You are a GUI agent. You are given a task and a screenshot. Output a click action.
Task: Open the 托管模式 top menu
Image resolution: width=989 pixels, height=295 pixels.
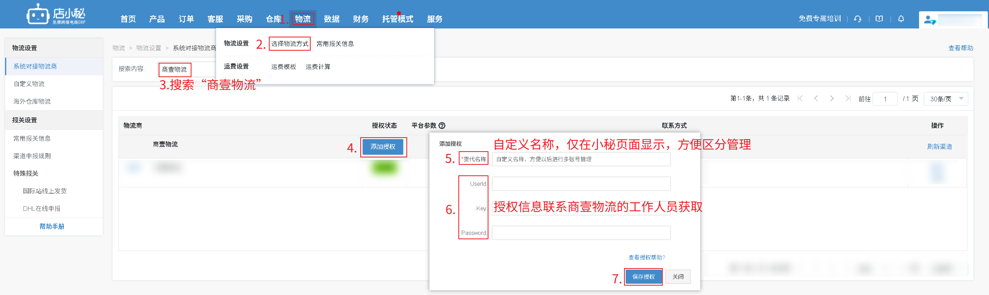pos(398,19)
